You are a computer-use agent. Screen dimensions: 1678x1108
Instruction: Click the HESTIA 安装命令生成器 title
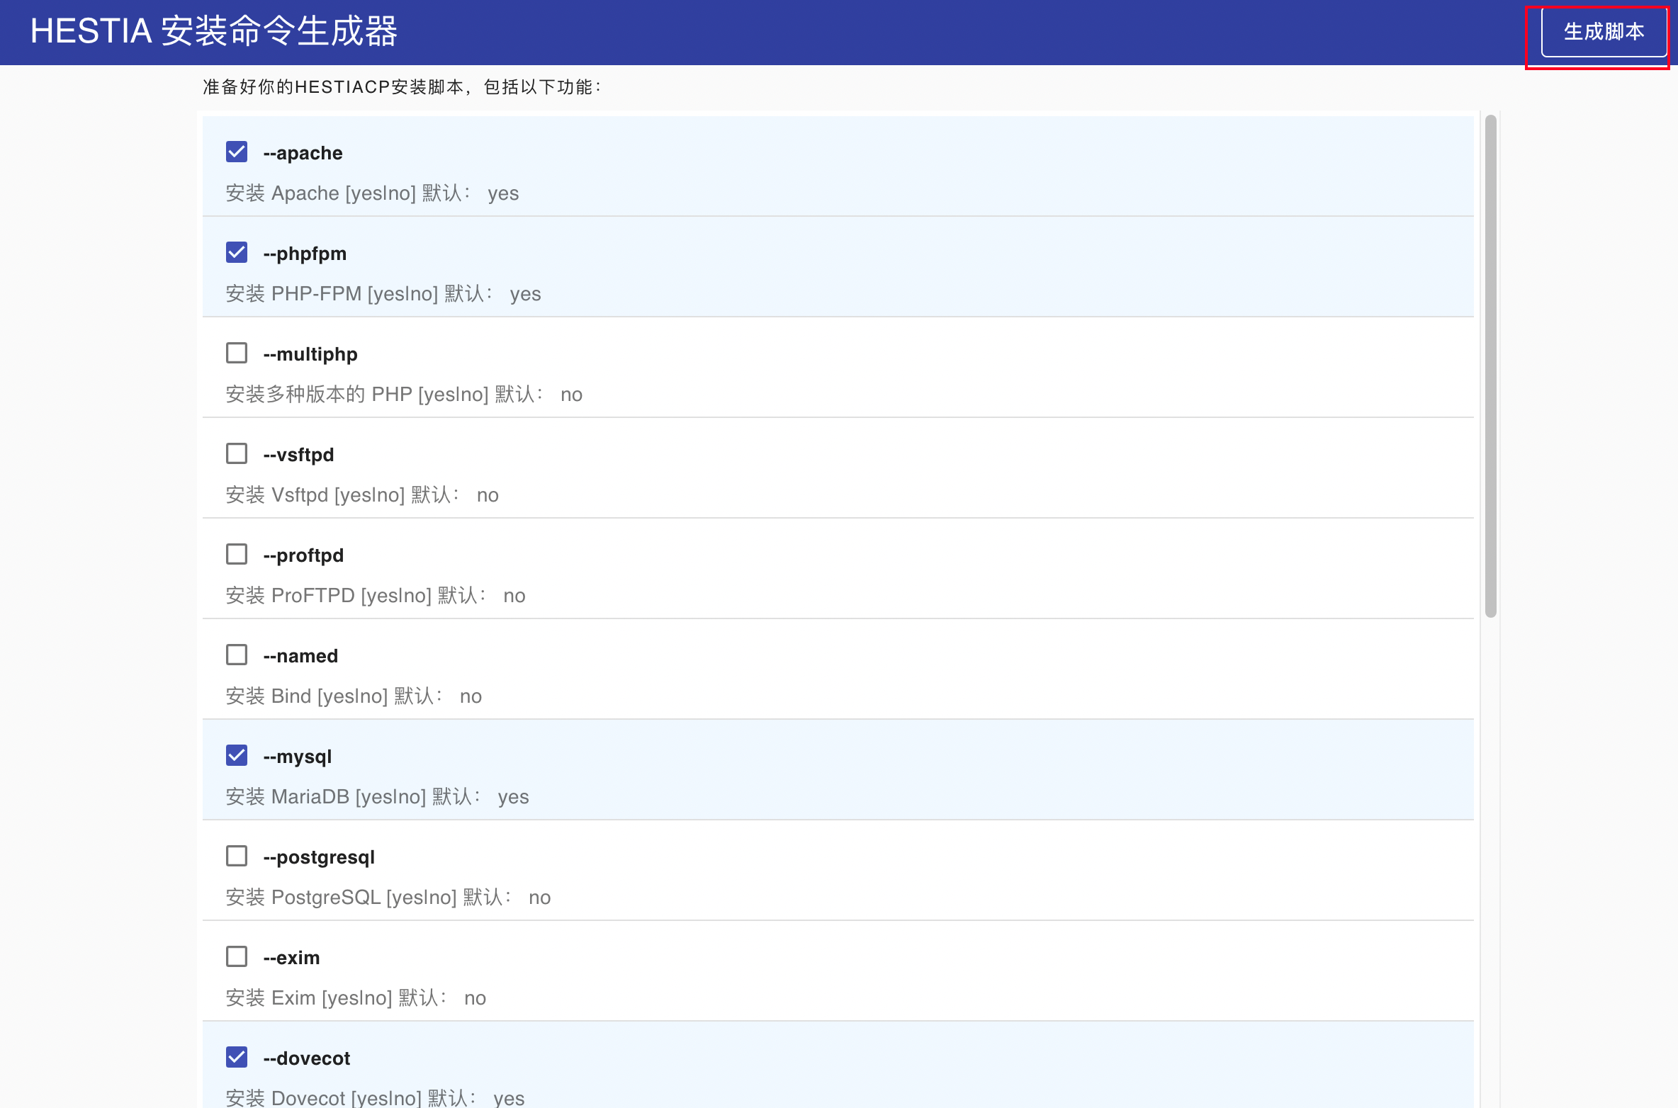point(214,32)
